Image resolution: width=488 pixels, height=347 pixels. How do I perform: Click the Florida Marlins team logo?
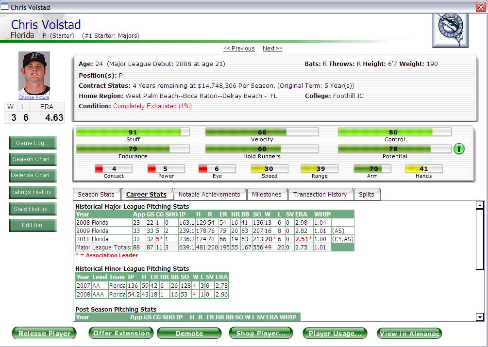(450, 30)
